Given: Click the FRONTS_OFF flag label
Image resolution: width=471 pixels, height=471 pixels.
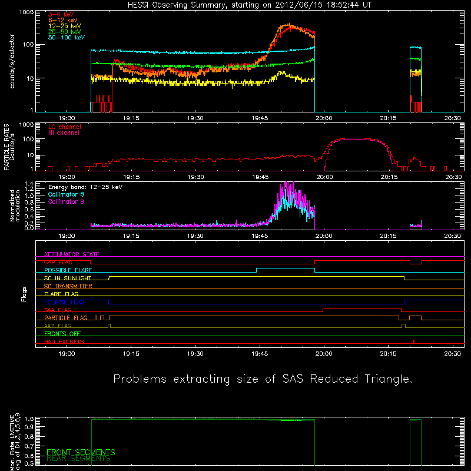Looking at the screenshot, I should pyautogui.click(x=62, y=333).
